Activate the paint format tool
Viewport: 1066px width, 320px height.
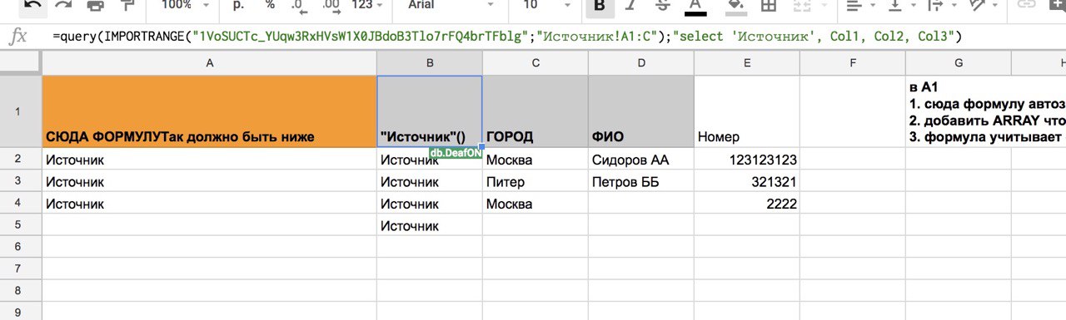[127, 5]
